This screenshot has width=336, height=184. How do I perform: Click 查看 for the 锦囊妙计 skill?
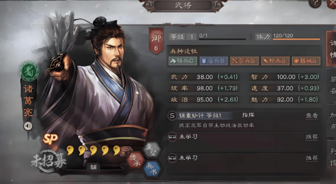312,116
